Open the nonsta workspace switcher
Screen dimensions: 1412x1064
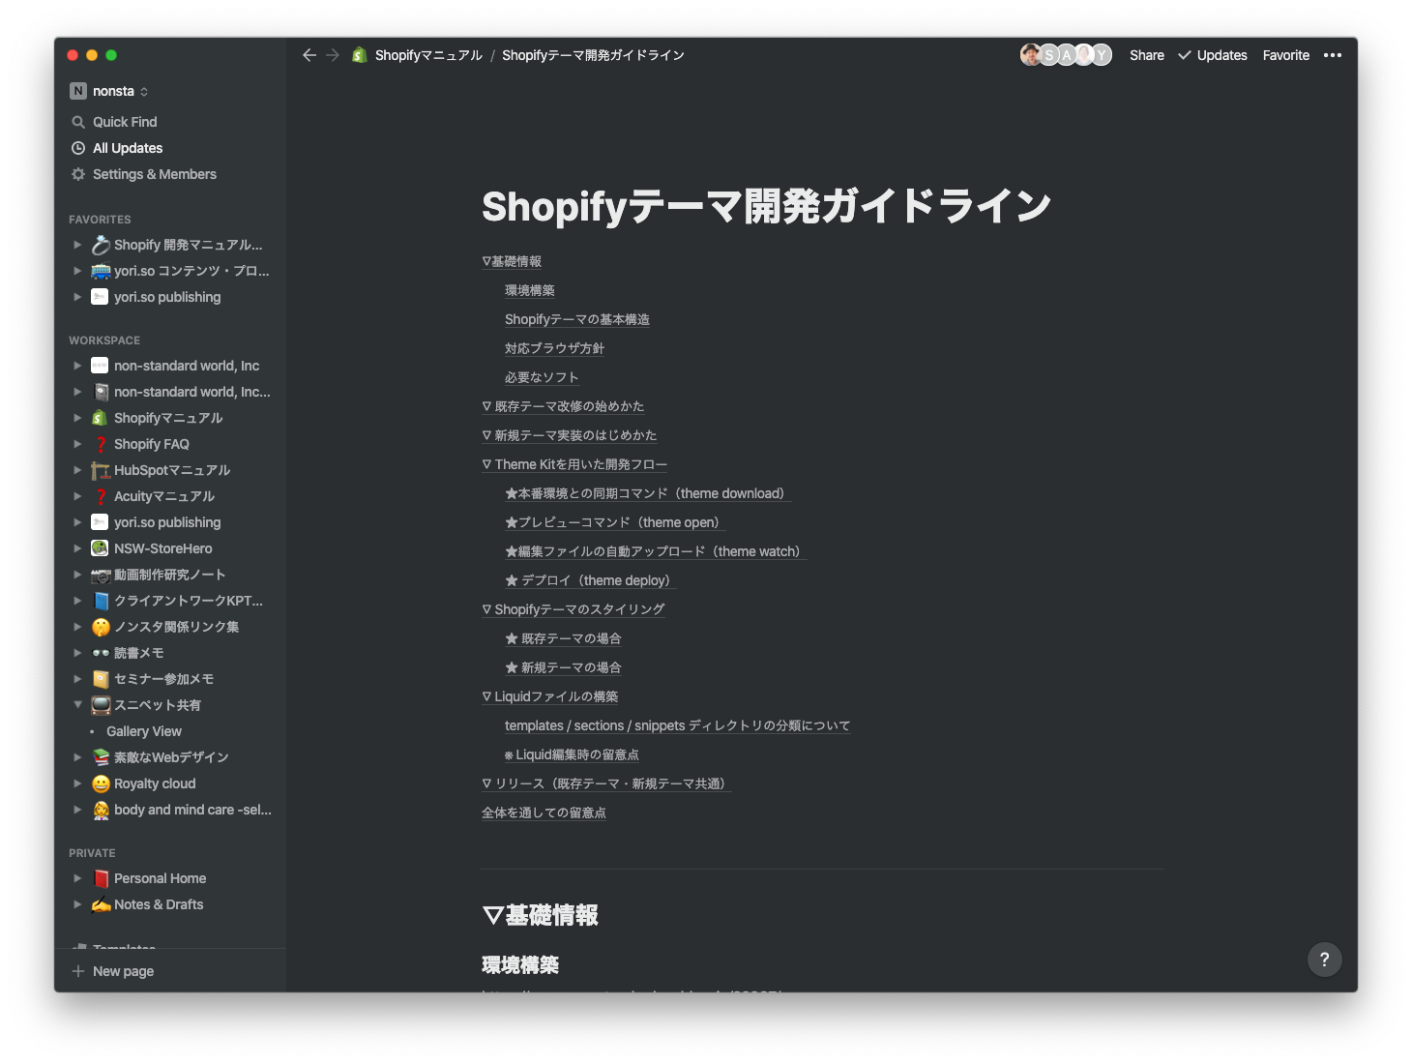[109, 91]
